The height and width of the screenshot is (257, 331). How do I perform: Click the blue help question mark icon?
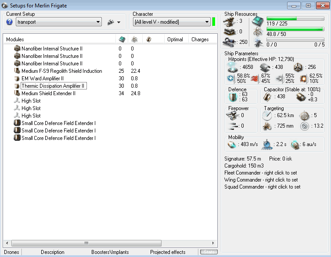pos(10,22)
